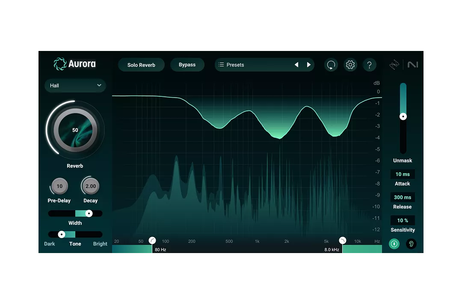Click the Attack 10 ms value field

tap(403, 174)
